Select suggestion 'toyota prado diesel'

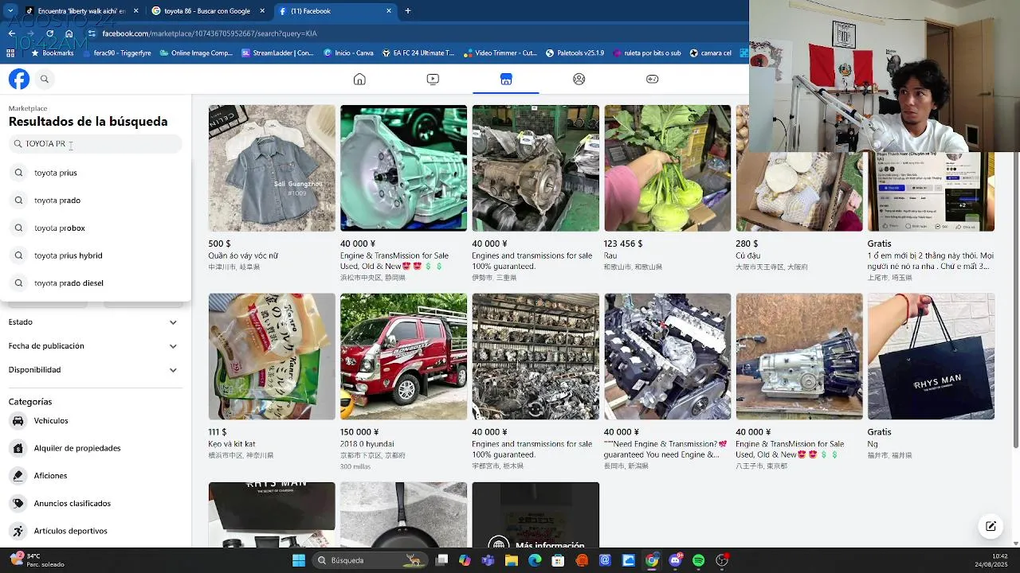pos(96,283)
